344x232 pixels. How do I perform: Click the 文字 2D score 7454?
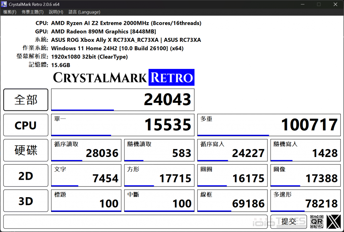(x=86, y=175)
